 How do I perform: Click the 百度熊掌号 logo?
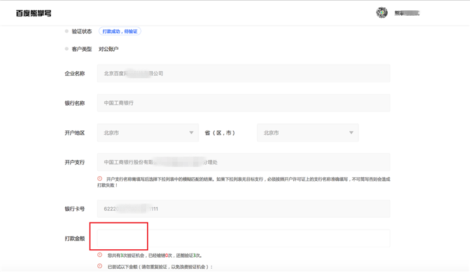(34, 13)
